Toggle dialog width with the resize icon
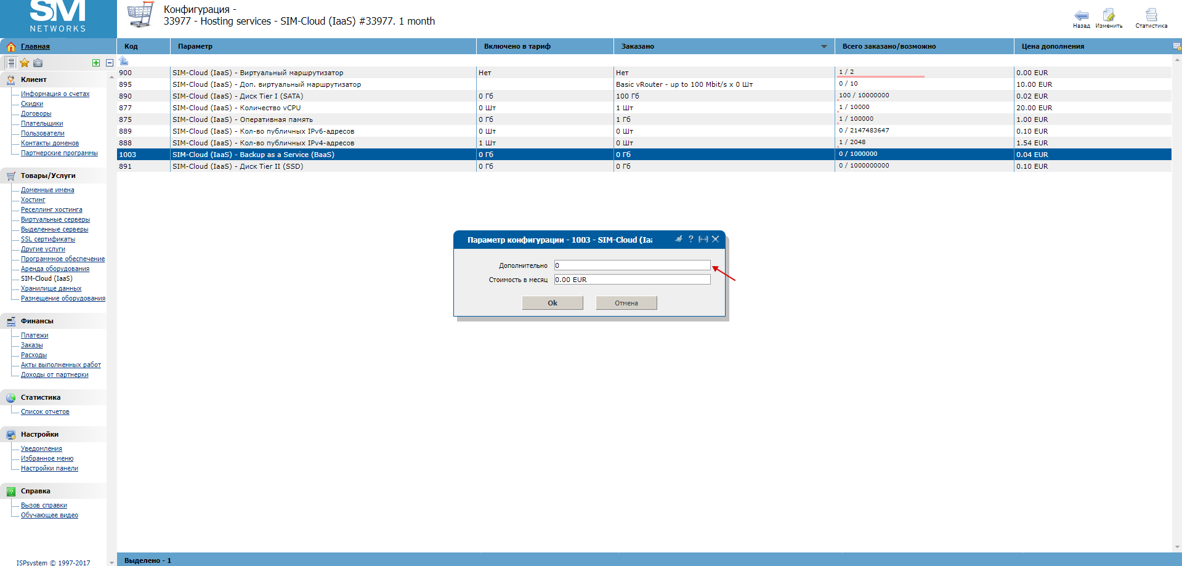 click(703, 239)
